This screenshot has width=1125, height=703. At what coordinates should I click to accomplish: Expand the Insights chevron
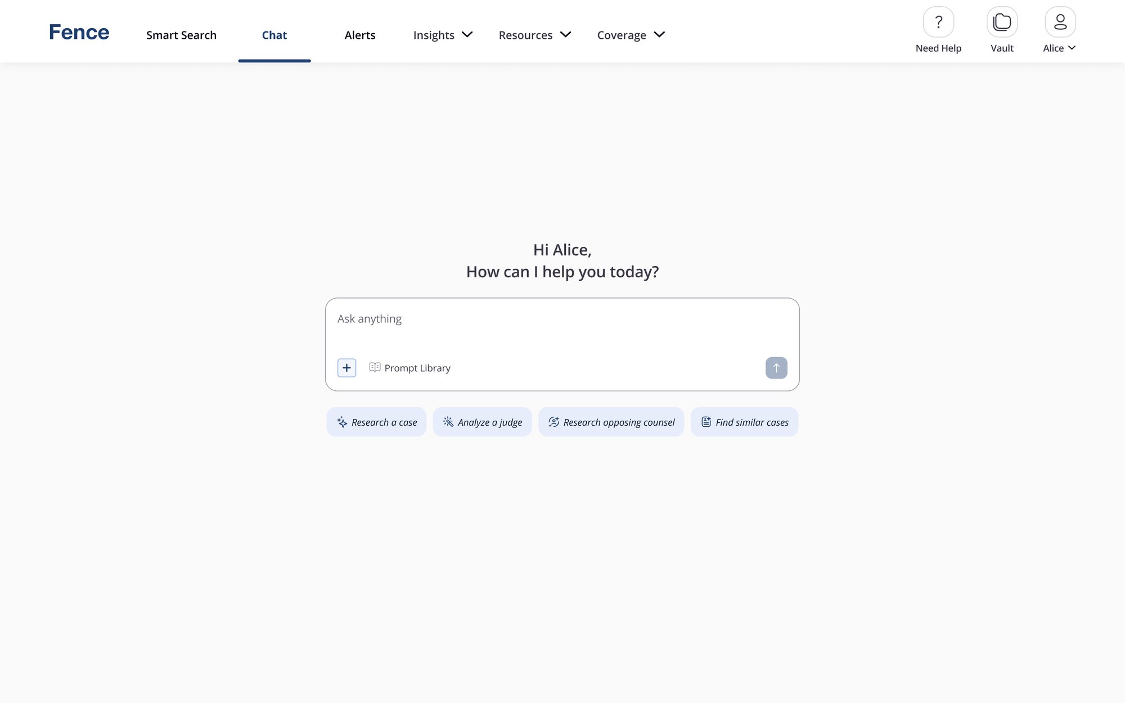(467, 35)
